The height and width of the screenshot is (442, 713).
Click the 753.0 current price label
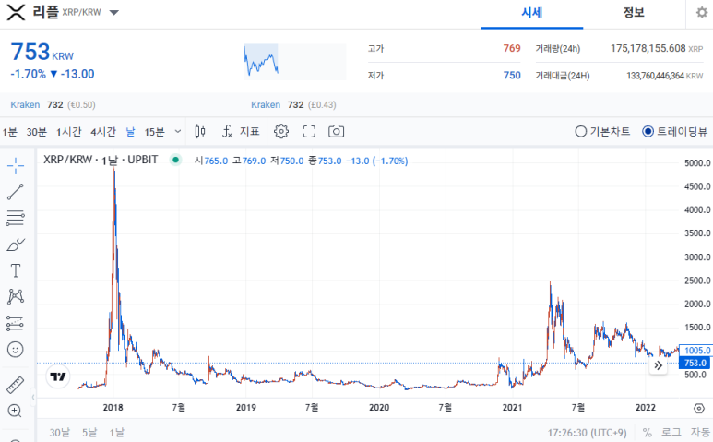click(x=695, y=363)
